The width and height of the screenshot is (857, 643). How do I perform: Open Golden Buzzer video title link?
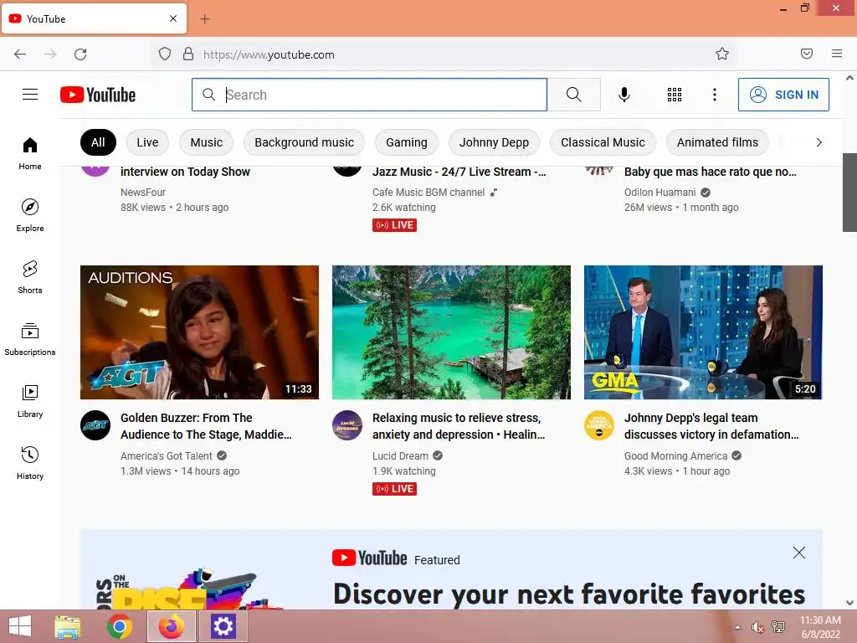pyautogui.click(x=206, y=426)
